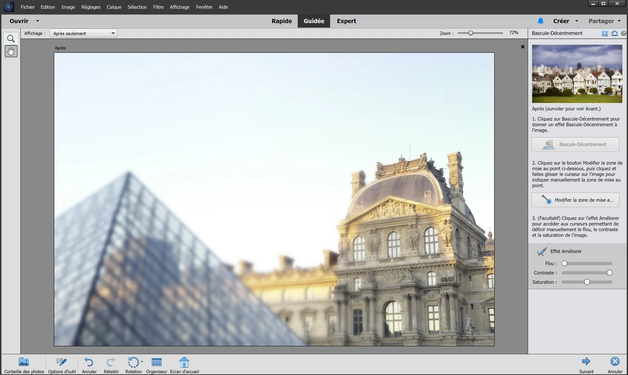Open the Sélection menu
This screenshot has height=375, width=628.
click(137, 7)
